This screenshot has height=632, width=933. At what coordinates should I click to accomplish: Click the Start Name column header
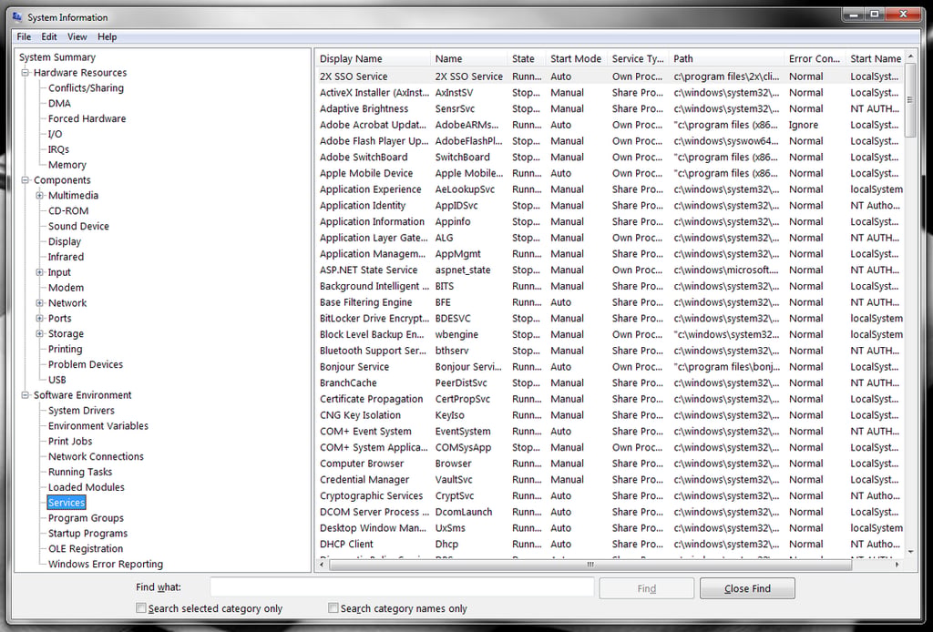click(x=876, y=58)
